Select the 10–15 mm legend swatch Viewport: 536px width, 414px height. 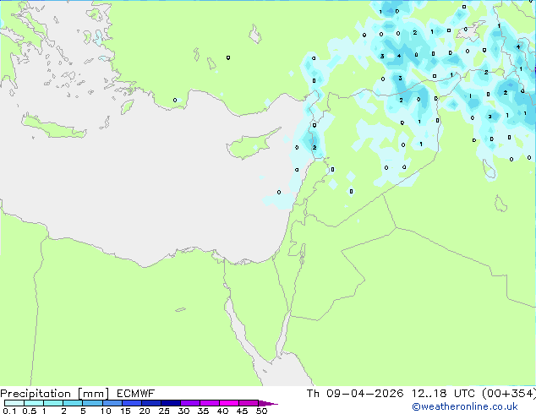(x=112, y=403)
